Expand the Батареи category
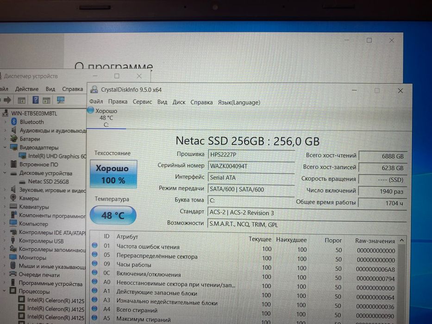Screen dimensions: 432x324 (5, 139)
